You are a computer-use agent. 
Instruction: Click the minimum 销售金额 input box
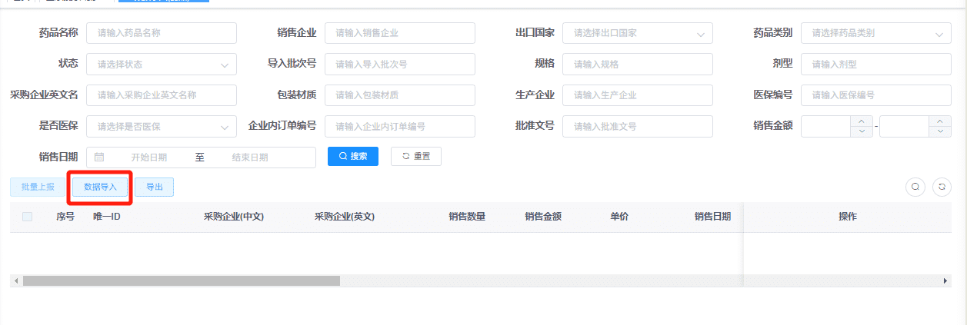826,126
